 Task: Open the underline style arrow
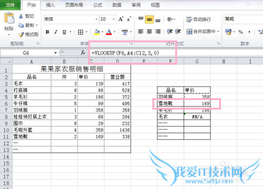(70, 32)
